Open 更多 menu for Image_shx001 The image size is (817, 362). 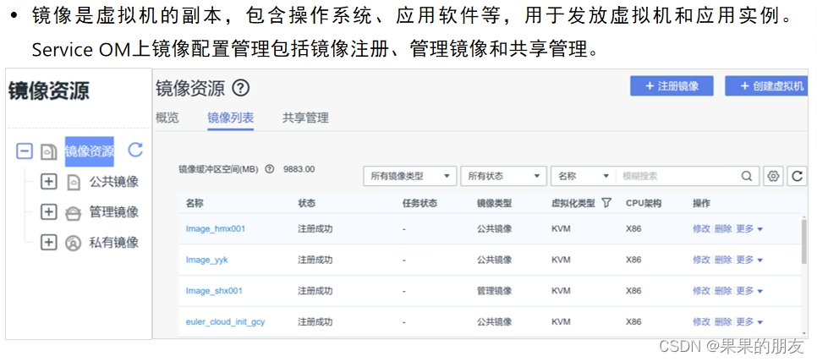(749, 291)
